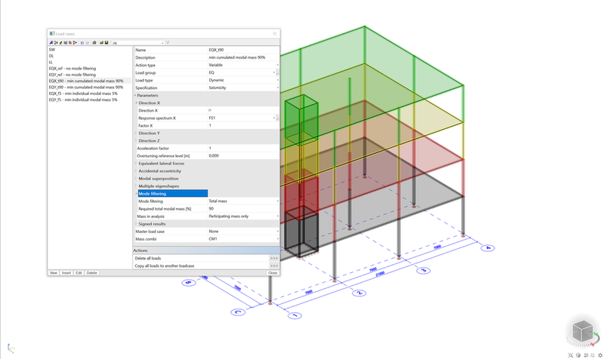604x359 pixels.
Task: Click the Load cases window title icon
Action: [52, 33]
